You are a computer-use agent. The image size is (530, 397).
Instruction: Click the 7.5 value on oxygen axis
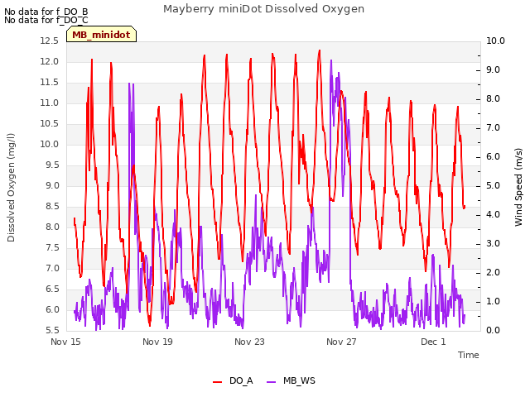pyautogui.click(x=52, y=247)
